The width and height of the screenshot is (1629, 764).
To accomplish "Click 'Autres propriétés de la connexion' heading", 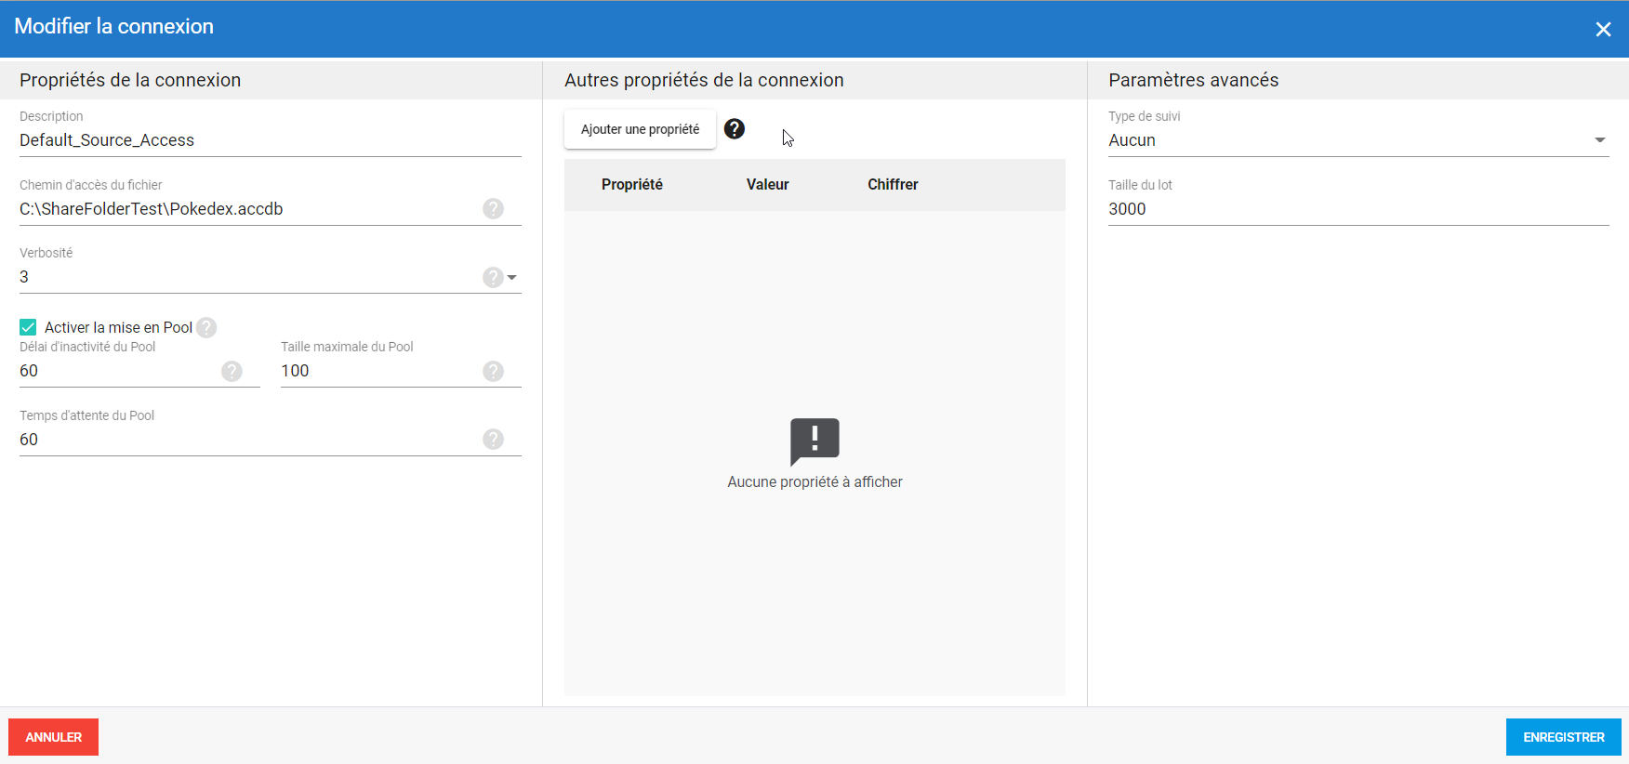I will (x=704, y=80).
